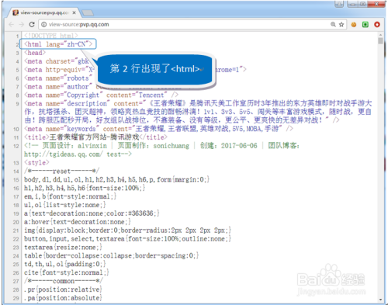Click the h1,h2,h3 font-size:100% line

point(85,188)
